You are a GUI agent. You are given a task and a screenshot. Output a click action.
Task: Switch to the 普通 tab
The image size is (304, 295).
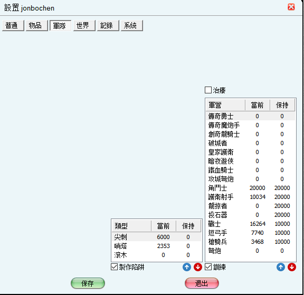coord(13,25)
